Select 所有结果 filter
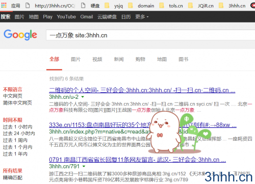This screenshot has width=255, height=184. [x=13, y=171]
